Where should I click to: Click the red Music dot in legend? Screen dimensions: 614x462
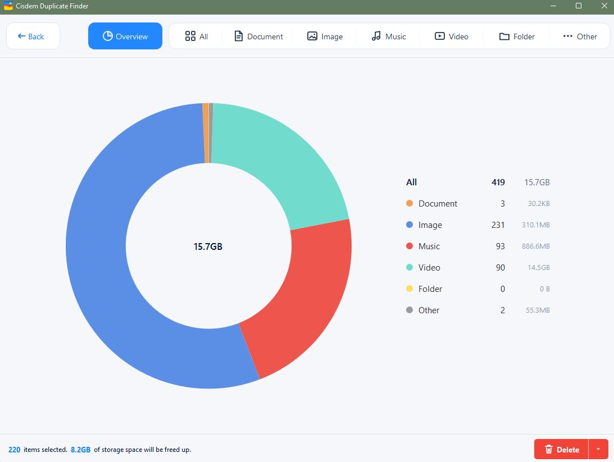coord(410,246)
